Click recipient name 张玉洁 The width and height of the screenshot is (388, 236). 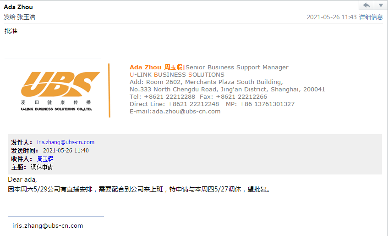tap(26, 17)
